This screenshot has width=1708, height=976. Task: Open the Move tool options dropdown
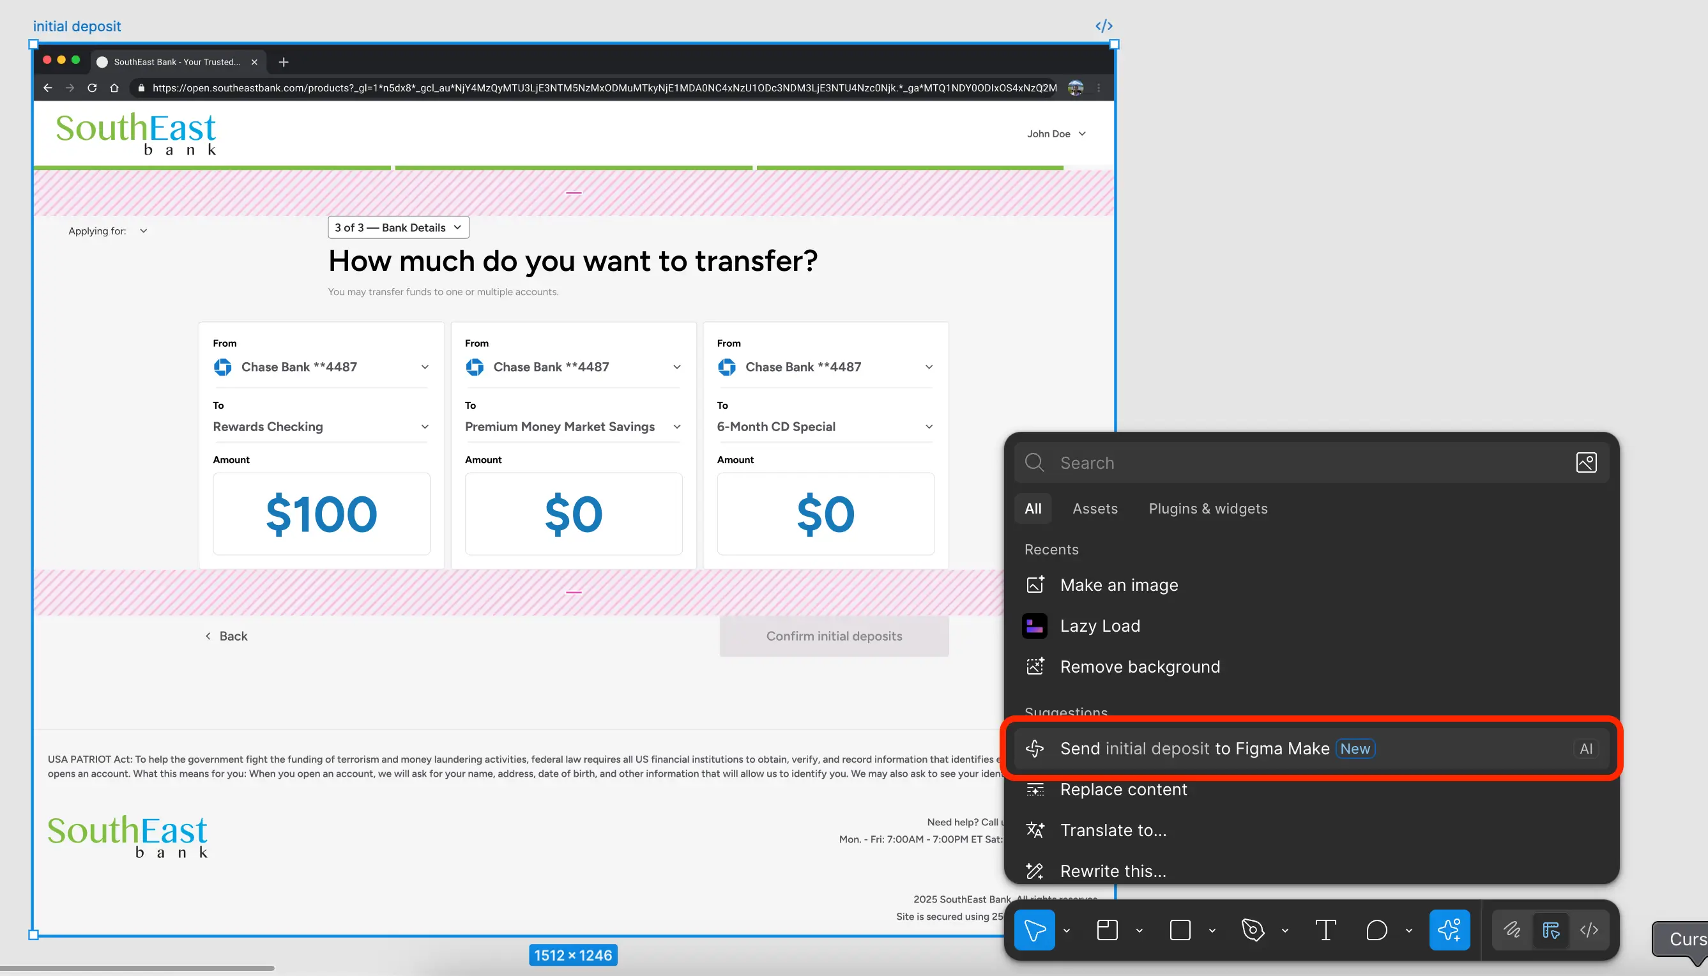1066,931
